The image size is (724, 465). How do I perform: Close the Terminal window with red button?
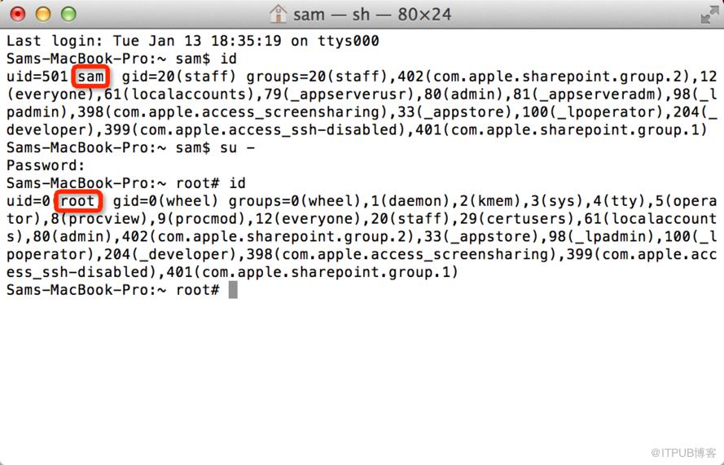pos(17,14)
